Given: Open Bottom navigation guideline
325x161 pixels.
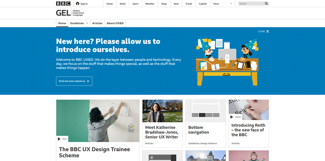Looking at the screenshot, I should pos(199,130).
